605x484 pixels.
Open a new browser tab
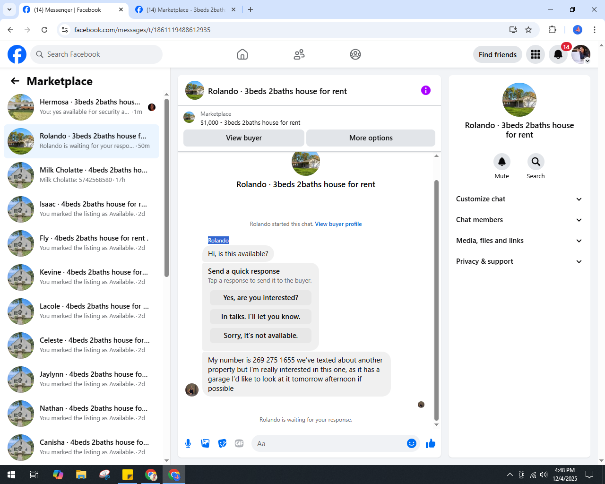coord(251,9)
